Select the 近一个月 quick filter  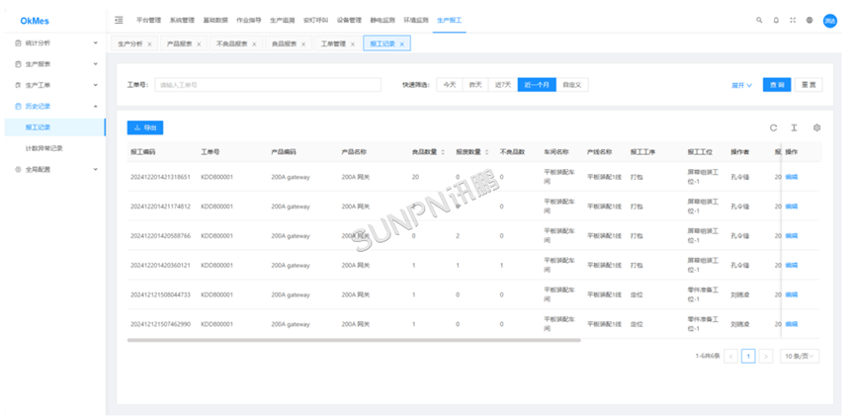537,85
